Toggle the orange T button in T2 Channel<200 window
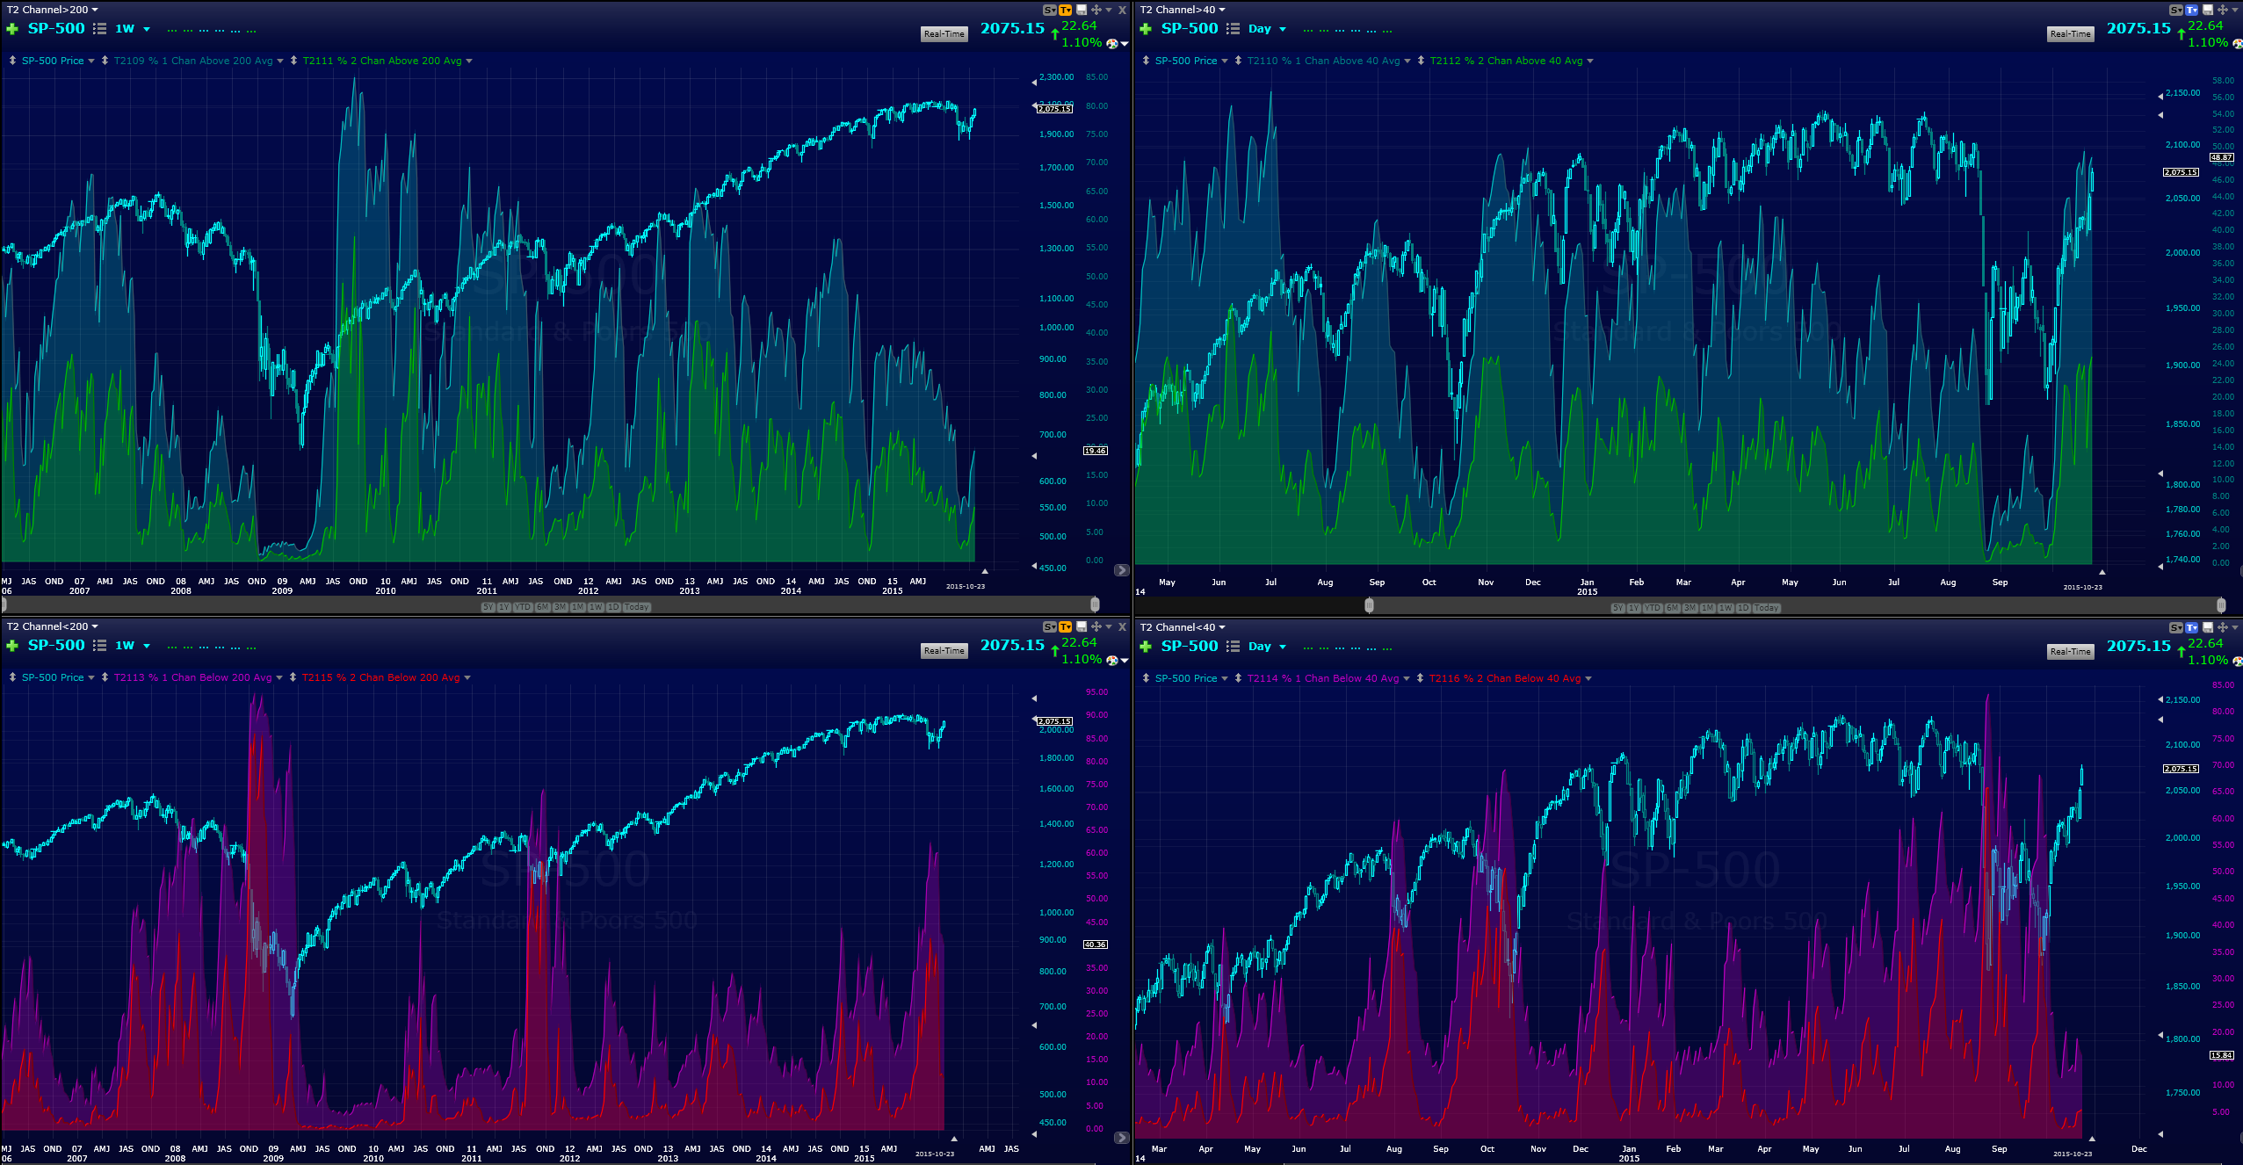This screenshot has height=1165, width=2243. pos(1066,627)
